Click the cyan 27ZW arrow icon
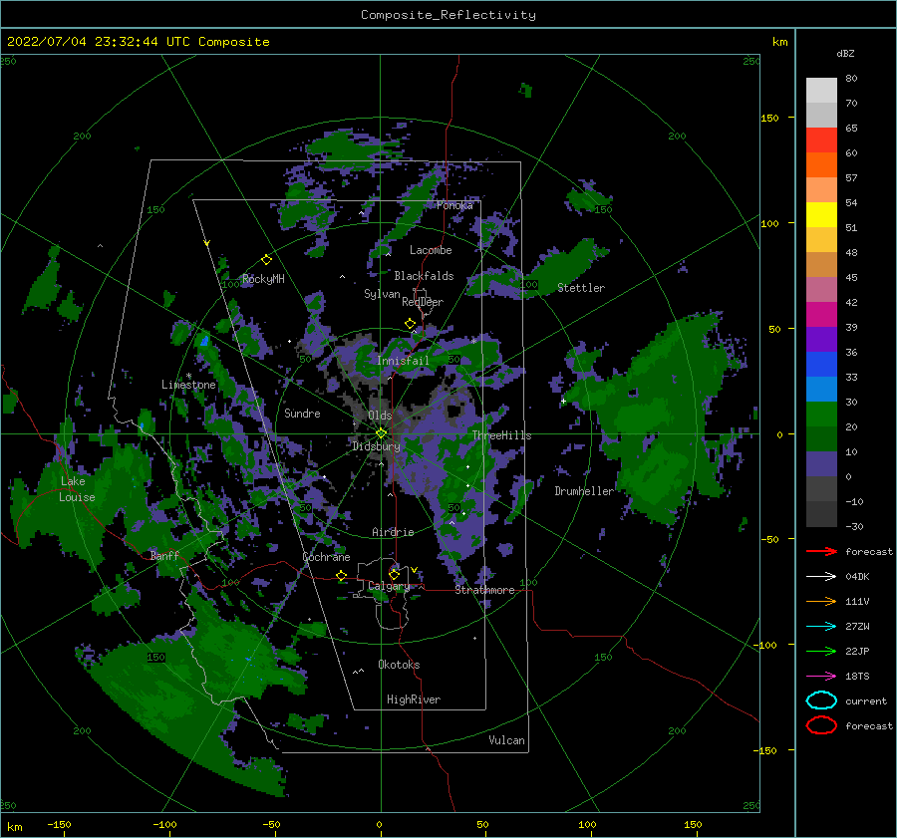Screen dimensions: 897x838 [x=821, y=627]
